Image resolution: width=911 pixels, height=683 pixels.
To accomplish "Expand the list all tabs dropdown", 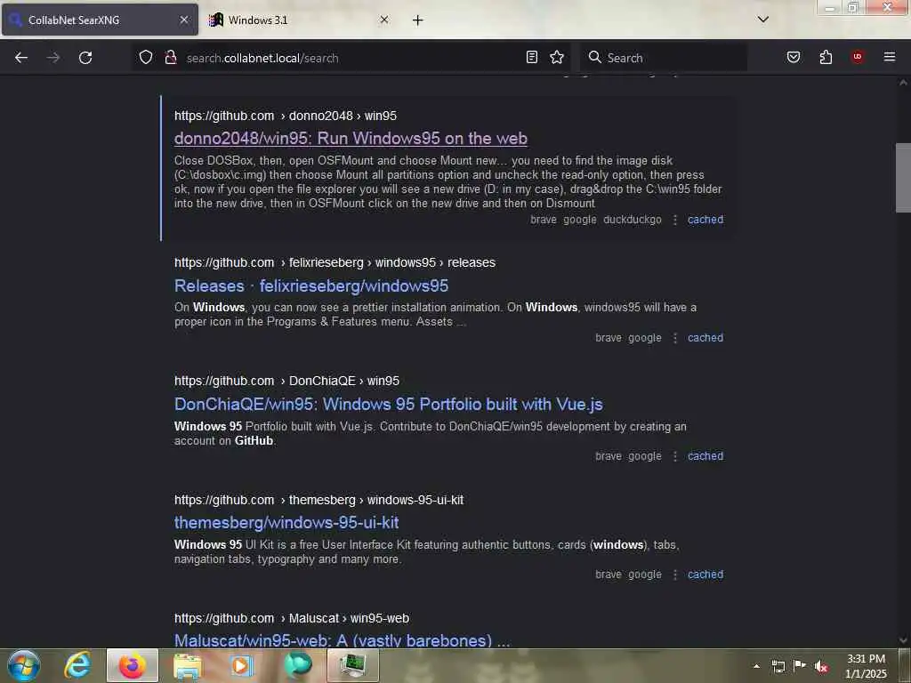I will pyautogui.click(x=763, y=20).
